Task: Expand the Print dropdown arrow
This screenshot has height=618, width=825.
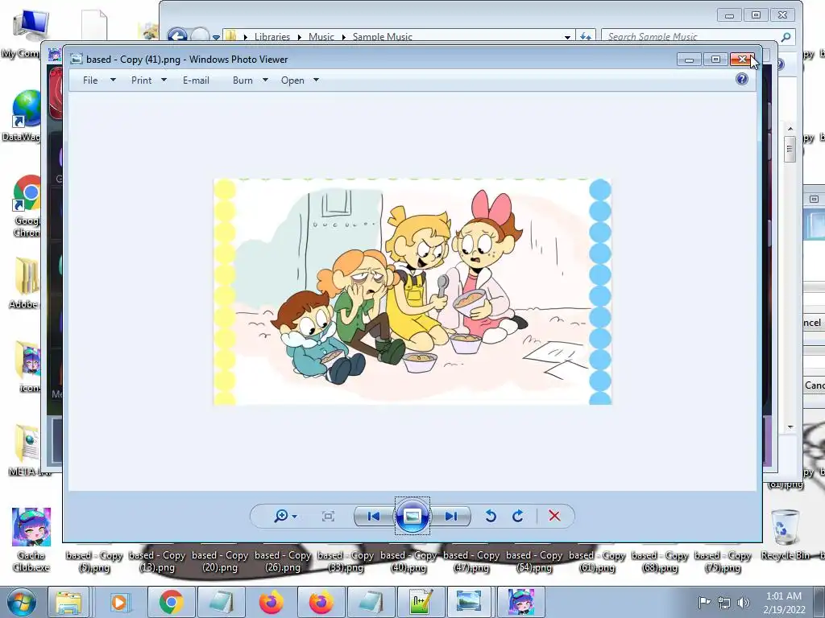Action: (164, 80)
